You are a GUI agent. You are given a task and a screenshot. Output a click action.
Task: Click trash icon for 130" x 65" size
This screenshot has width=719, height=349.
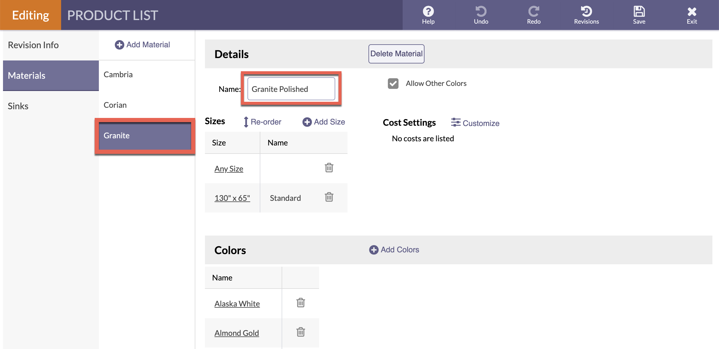(x=329, y=197)
